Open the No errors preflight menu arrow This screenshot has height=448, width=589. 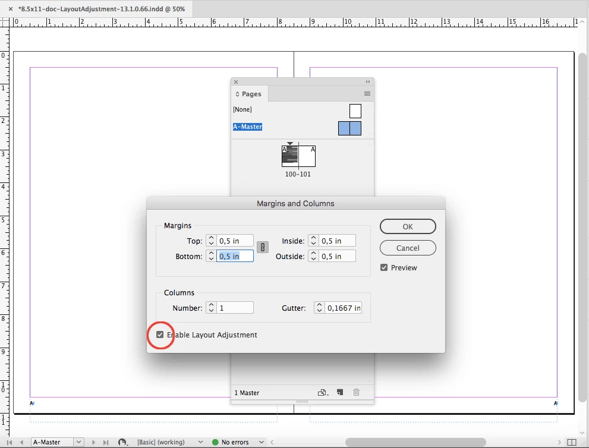click(262, 442)
